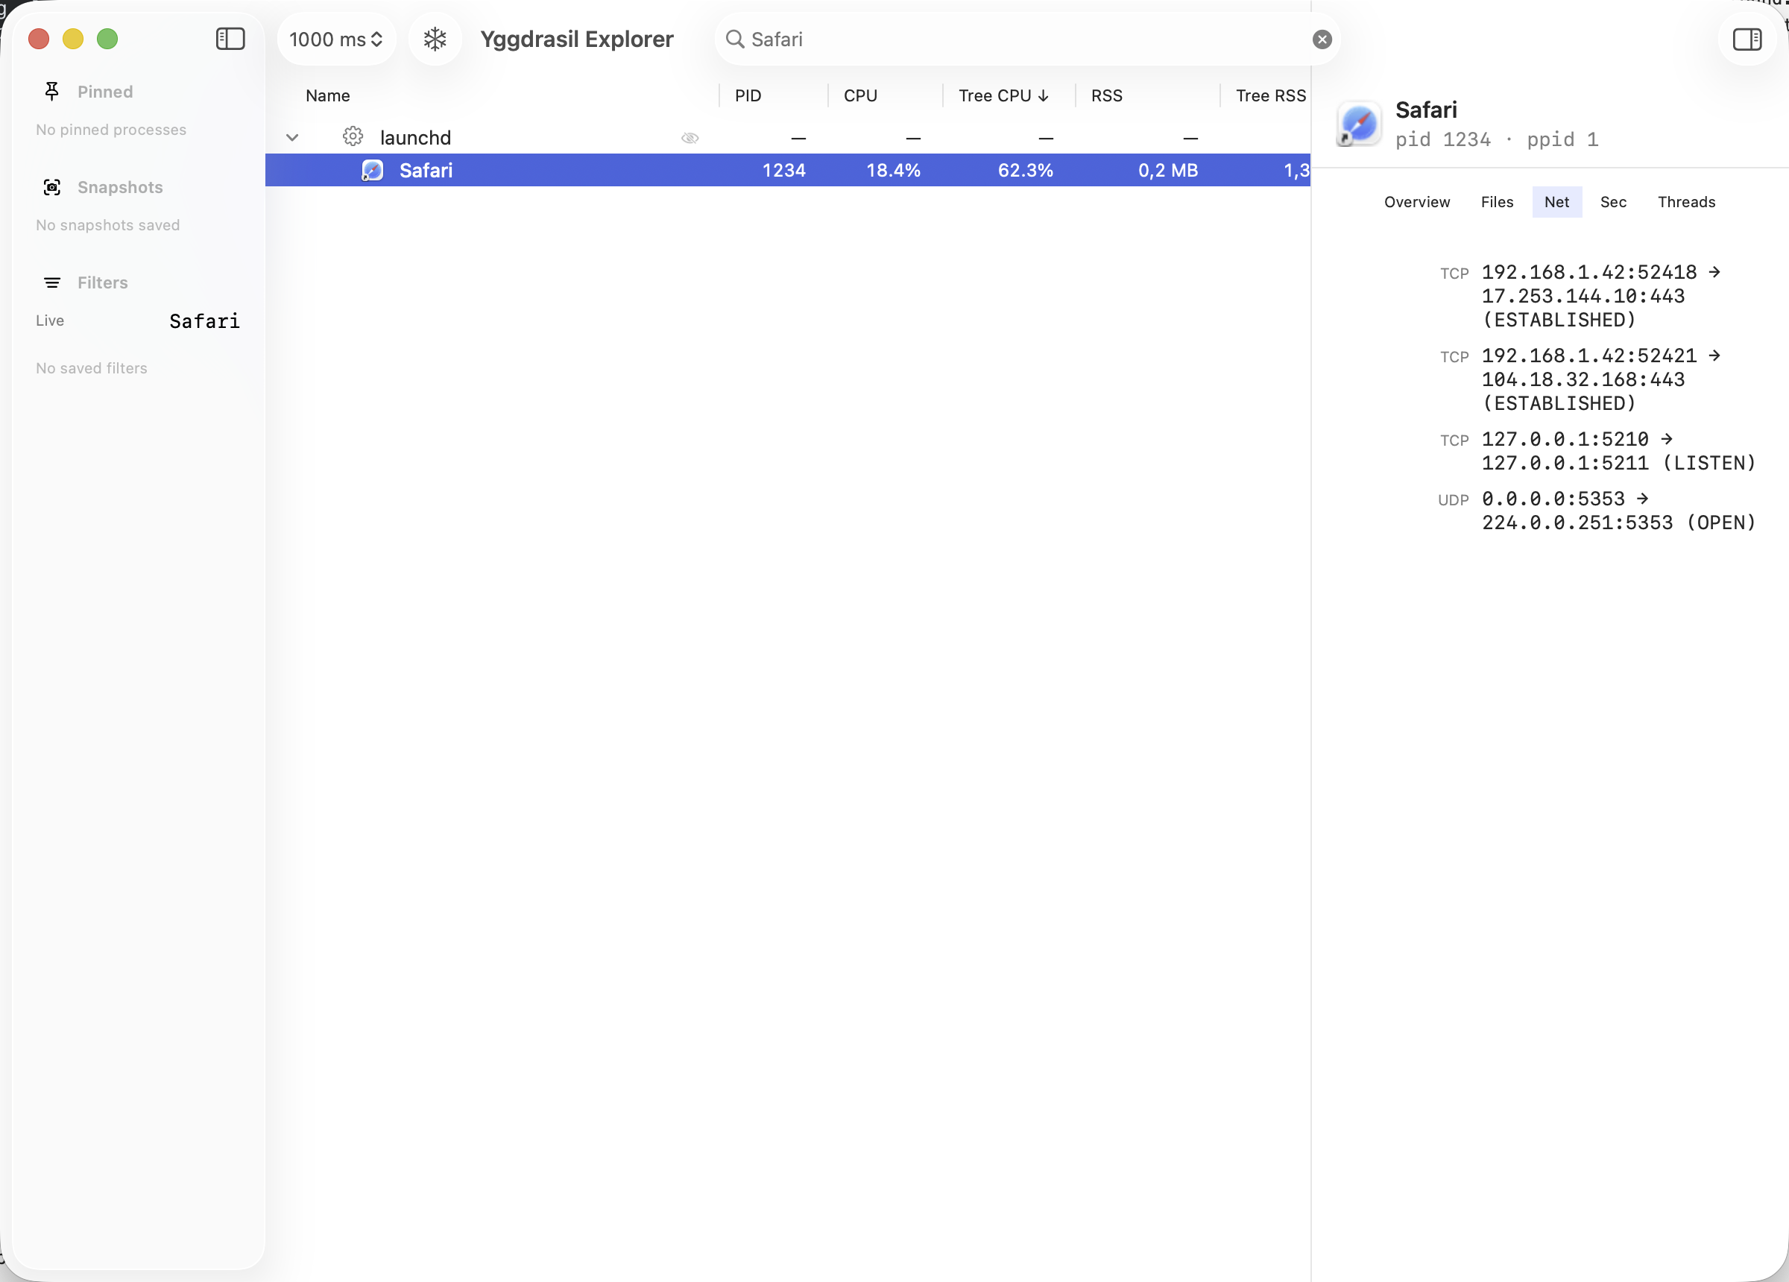Click the Filters lines icon

coord(52,282)
